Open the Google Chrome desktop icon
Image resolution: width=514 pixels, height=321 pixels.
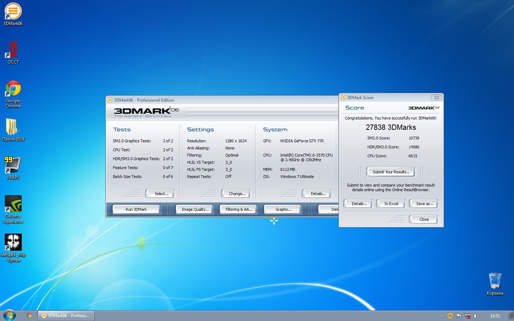[13, 90]
